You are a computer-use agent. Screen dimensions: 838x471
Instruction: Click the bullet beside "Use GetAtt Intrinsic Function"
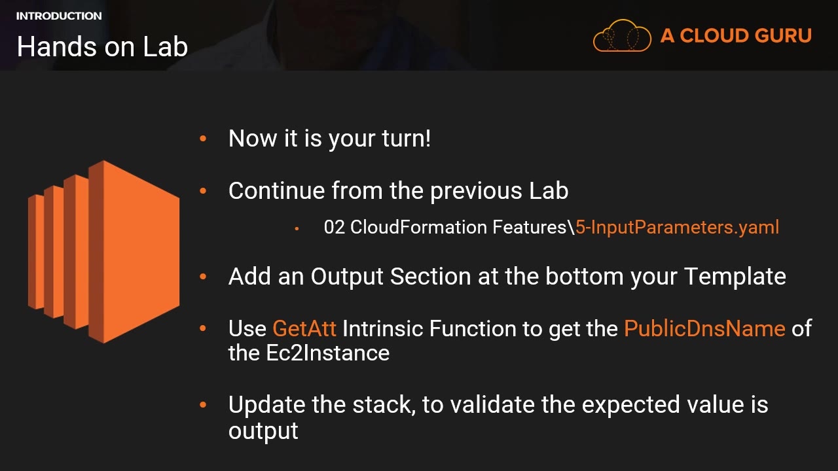click(203, 328)
